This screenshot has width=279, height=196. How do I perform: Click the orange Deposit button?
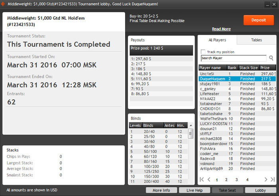(x=259, y=20)
